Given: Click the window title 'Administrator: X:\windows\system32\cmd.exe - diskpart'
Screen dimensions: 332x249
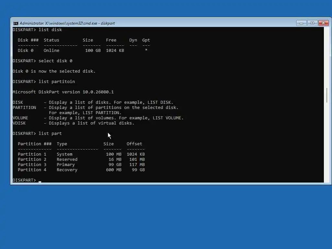Looking at the screenshot, I should pyautogui.click(x=67, y=23).
